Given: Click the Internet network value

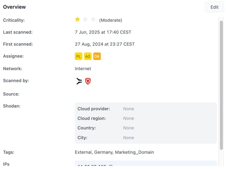Looking at the screenshot, I should [83, 69].
